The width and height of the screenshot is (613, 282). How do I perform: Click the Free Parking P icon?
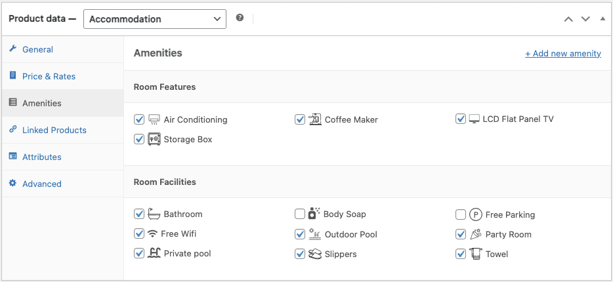click(x=476, y=214)
